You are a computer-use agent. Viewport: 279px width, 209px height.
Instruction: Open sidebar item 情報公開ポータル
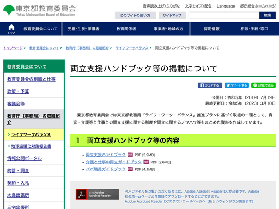click(25, 158)
